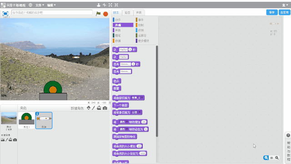Click the paint new backdrop brush icon
291x164 pixels.
point(7,140)
